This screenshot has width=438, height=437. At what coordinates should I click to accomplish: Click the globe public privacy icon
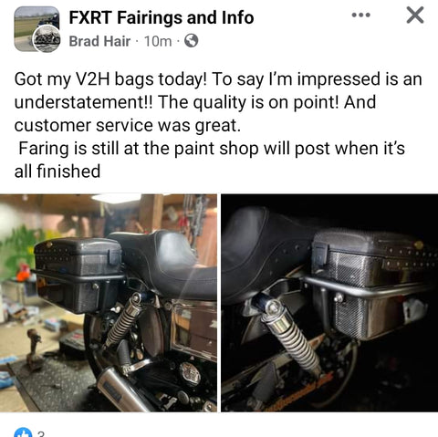tap(192, 40)
